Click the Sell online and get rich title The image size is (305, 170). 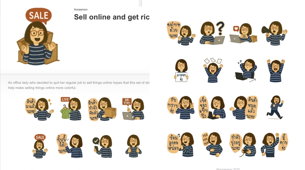[x=112, y=17]
